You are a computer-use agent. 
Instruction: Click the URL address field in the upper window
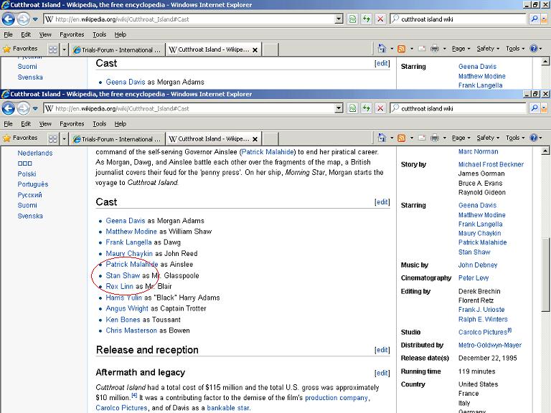(193, 19)
